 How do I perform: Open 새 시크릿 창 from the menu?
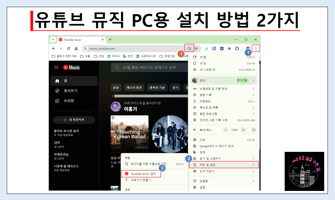(224, 70)
